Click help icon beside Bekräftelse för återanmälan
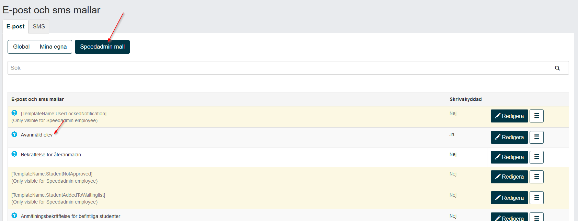 (14, 154)
